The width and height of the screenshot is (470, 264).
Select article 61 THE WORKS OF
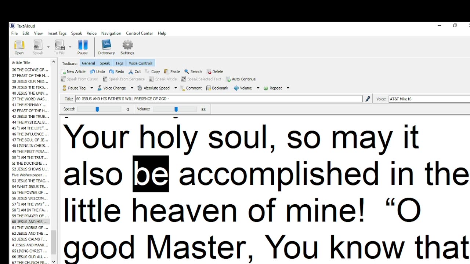click(30, 228)
